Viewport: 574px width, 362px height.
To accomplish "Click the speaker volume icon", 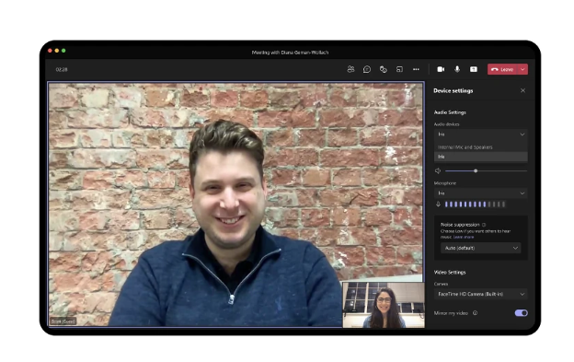I will (x=438, y=170).
